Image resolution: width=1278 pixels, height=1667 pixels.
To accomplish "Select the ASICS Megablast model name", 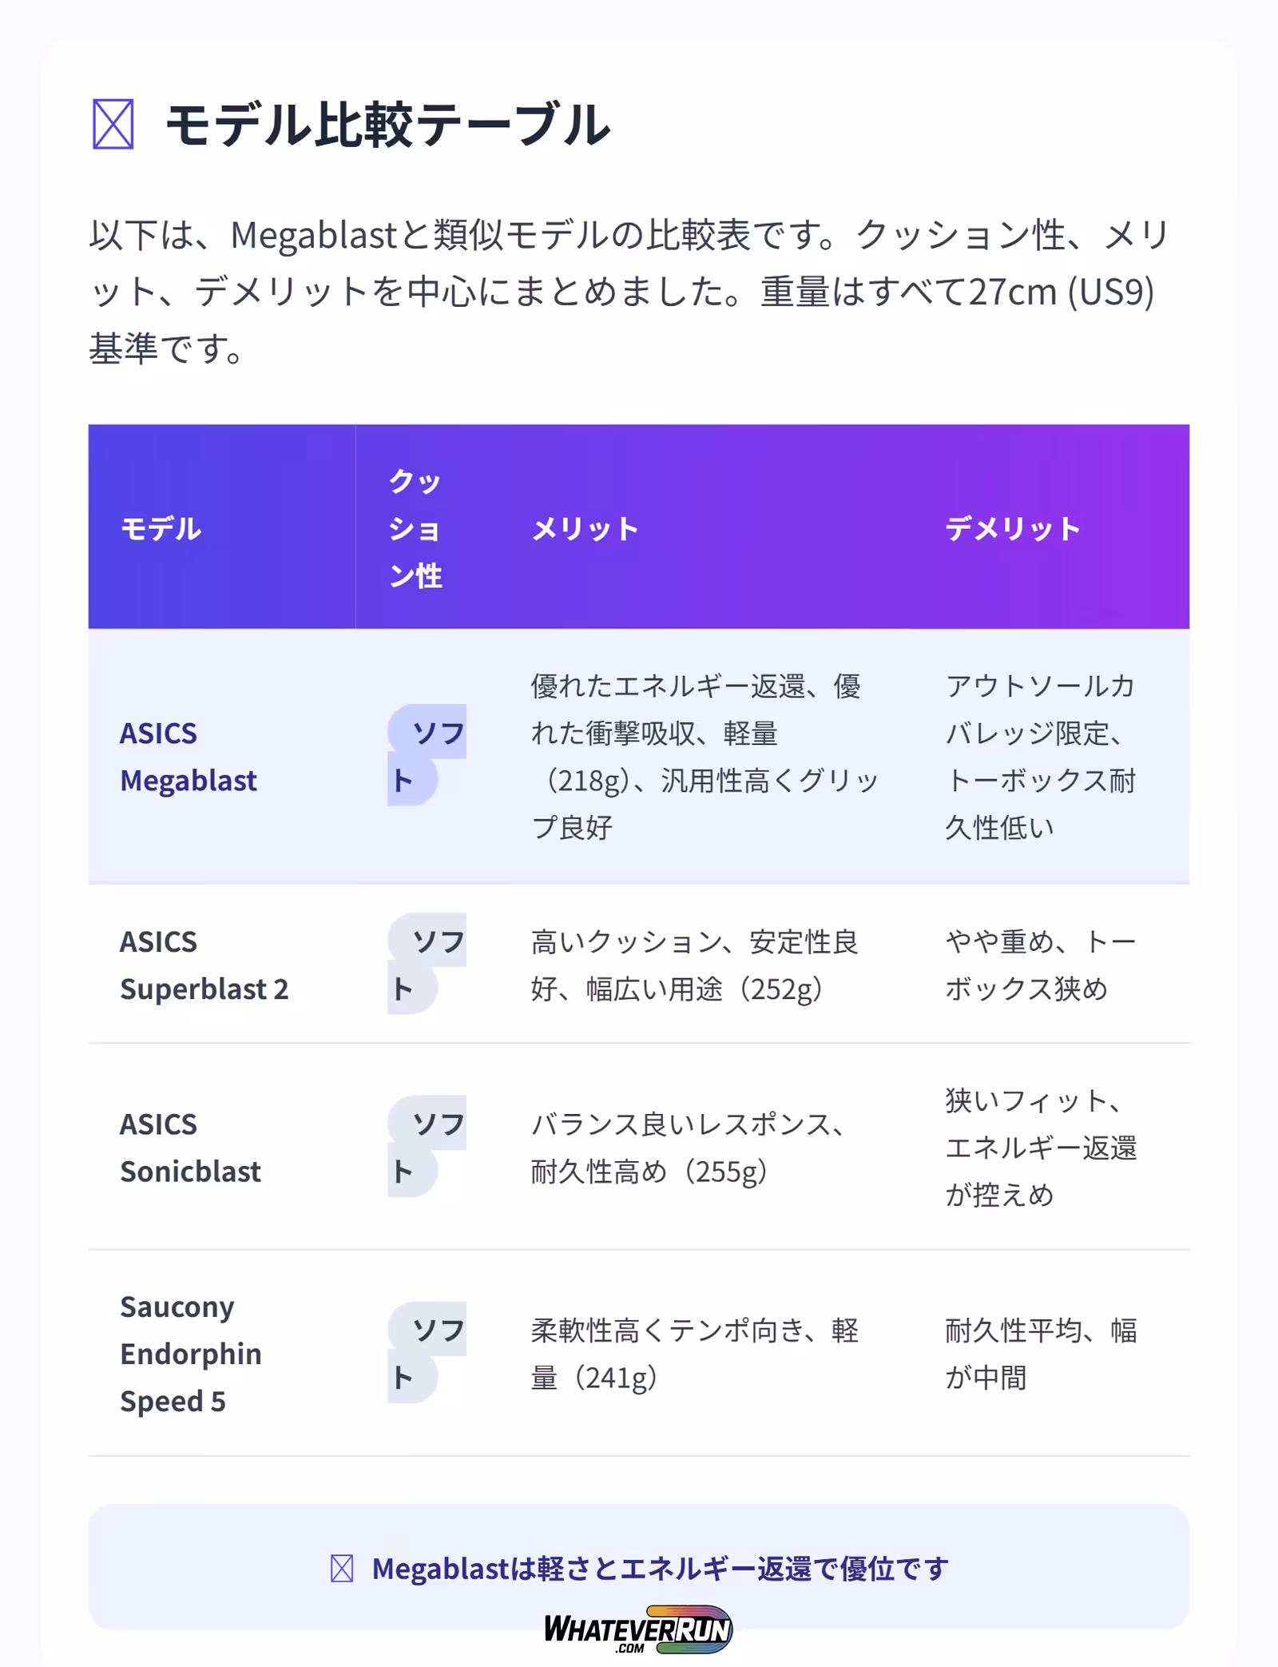I will pos(189,756).
